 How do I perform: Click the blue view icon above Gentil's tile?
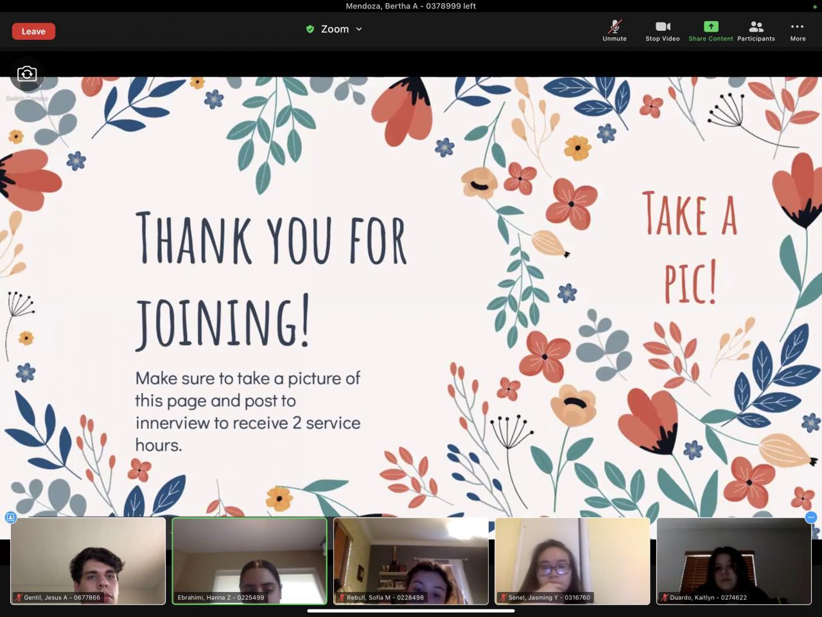click(x=10, y=517)
